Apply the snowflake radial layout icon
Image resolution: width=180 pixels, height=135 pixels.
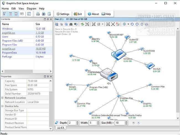coord(124,24)
